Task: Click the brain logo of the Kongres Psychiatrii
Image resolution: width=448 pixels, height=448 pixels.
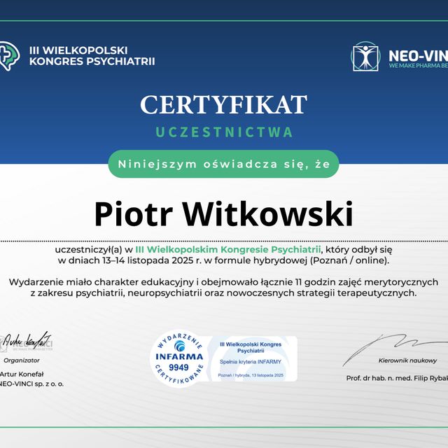Action: (9, 56)
